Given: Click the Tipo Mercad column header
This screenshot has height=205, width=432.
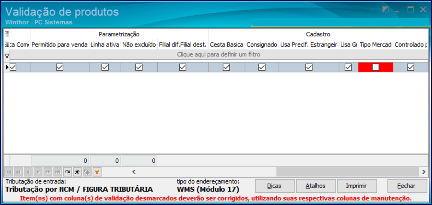Looking at the screenshot, I should tap(376, 44).
